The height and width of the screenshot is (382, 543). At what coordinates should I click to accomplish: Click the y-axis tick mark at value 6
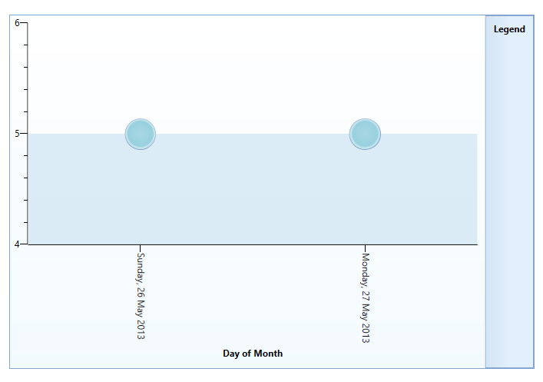[24, 23]
